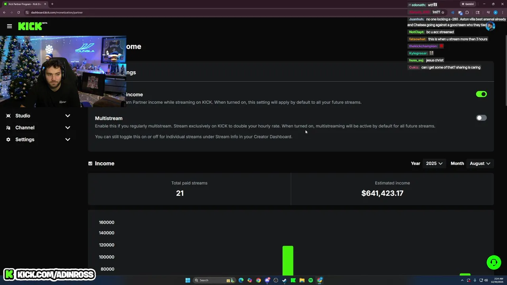The width and height of the screenshot is (507, 285).
Task: Disable the Partner income toggle
Action: point(481,94)
